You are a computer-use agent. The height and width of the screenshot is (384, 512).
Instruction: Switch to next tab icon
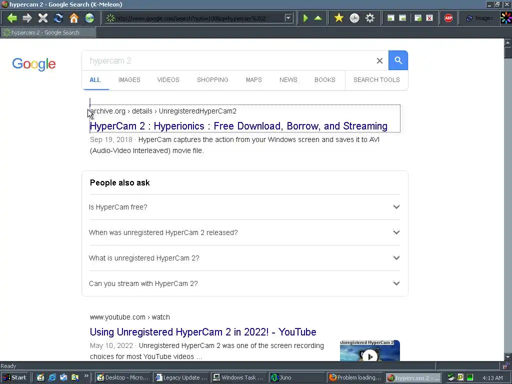[x=402, y=18]
